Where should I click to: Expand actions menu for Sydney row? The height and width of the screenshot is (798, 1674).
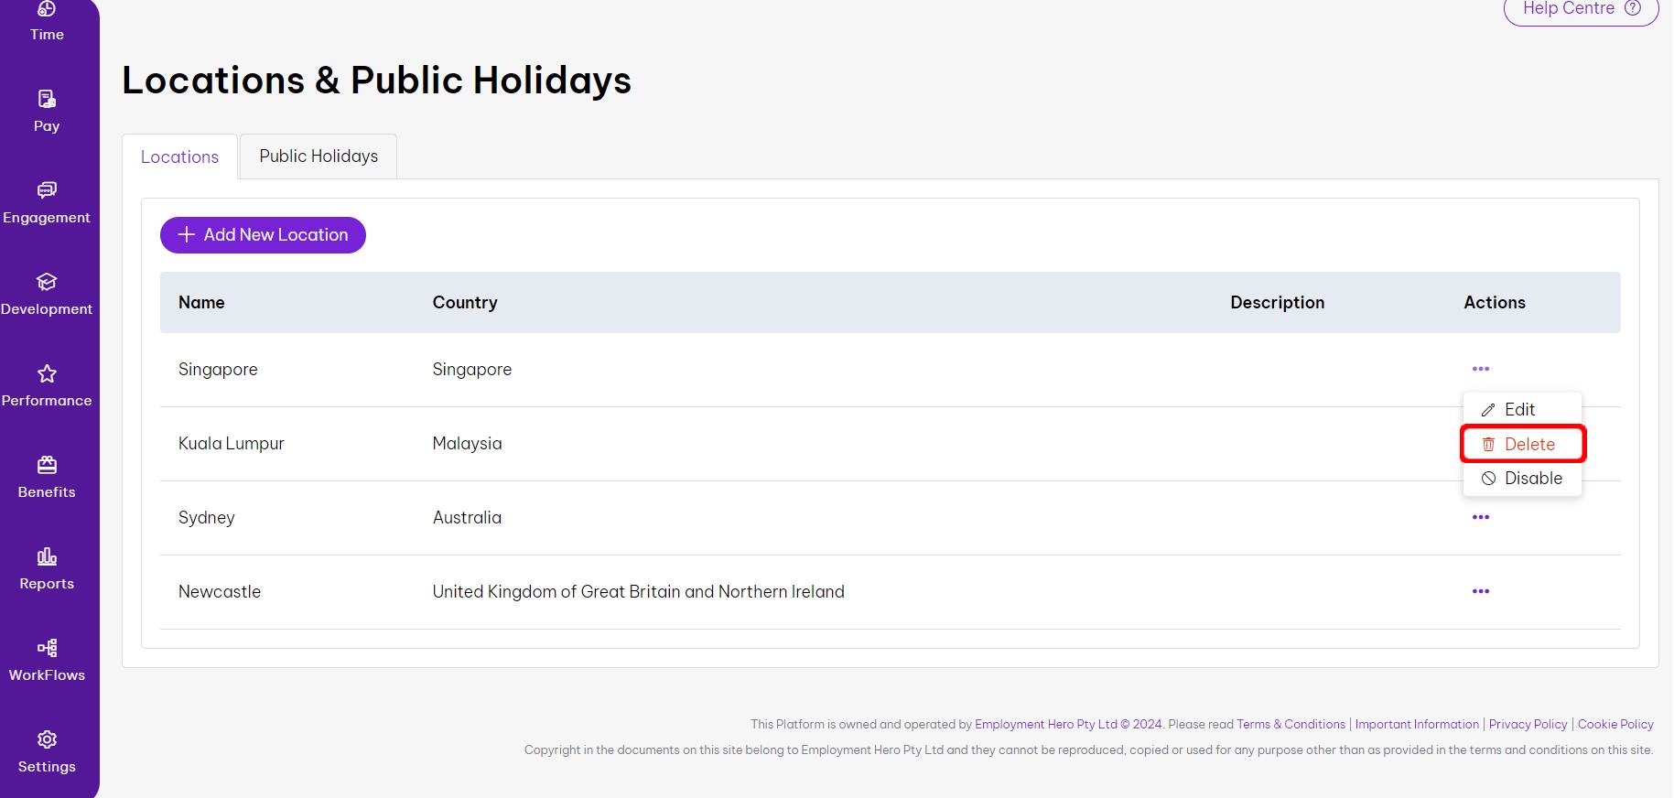point(1480,517)
